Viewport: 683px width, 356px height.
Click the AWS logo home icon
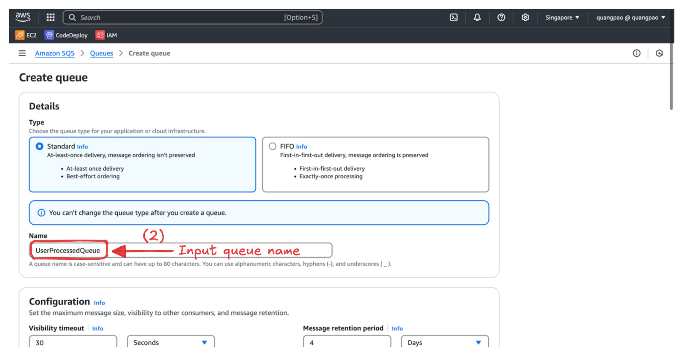click(x=23, y=17)
